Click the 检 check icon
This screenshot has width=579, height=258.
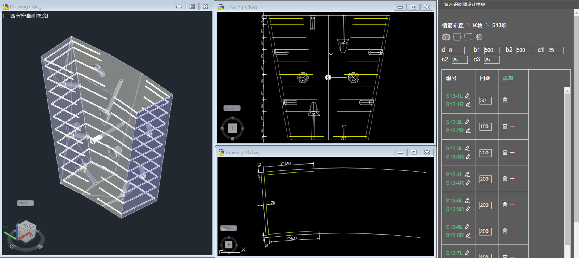coord(479,37)
